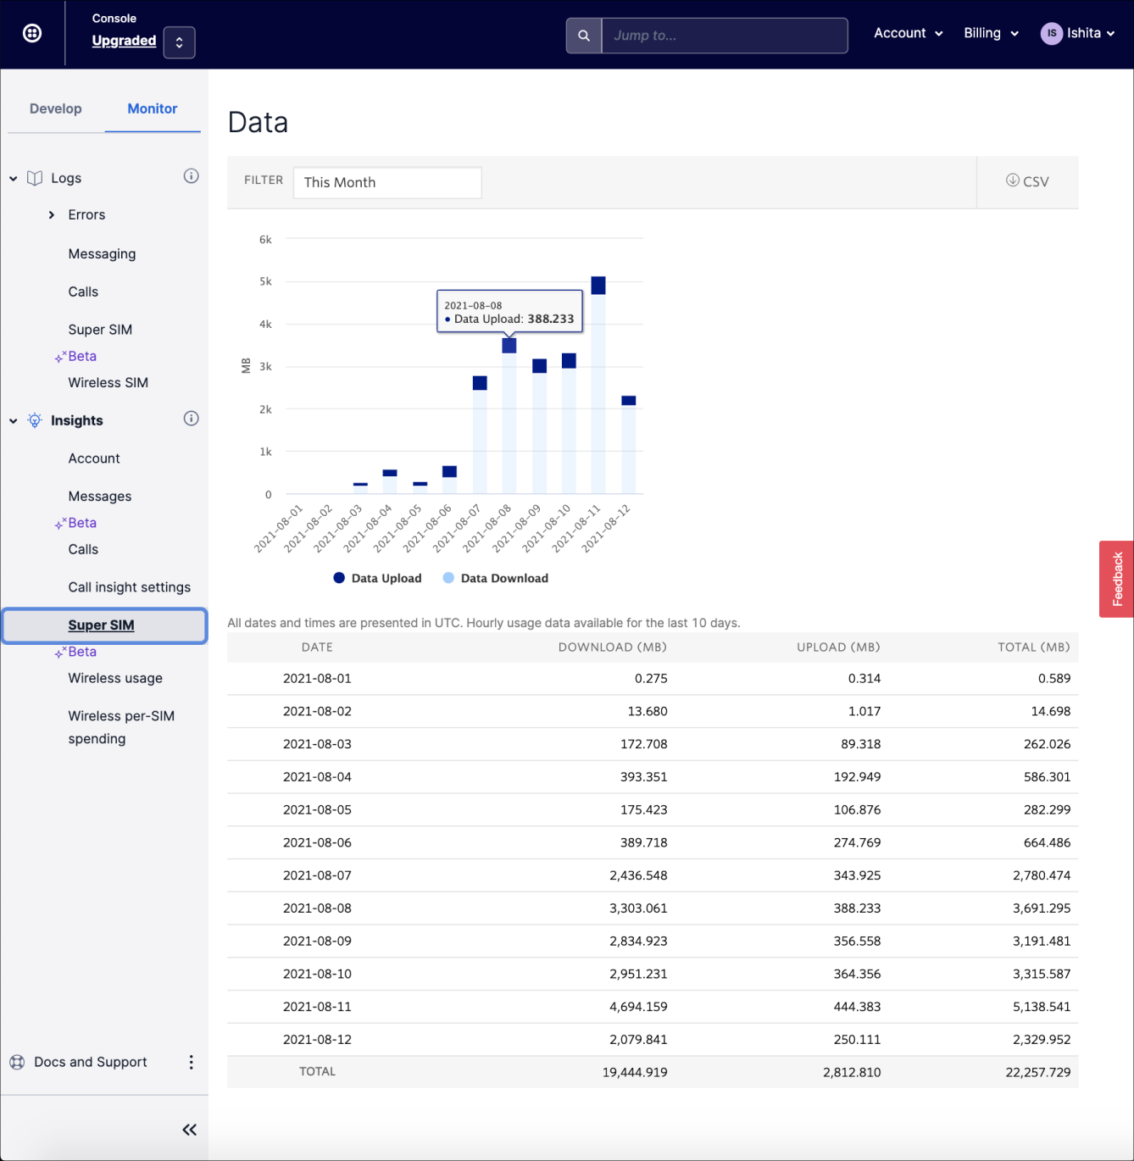Click the Insights lightbulb icon
Viewport: 1134px width, 1161px height.
point(34,420)
